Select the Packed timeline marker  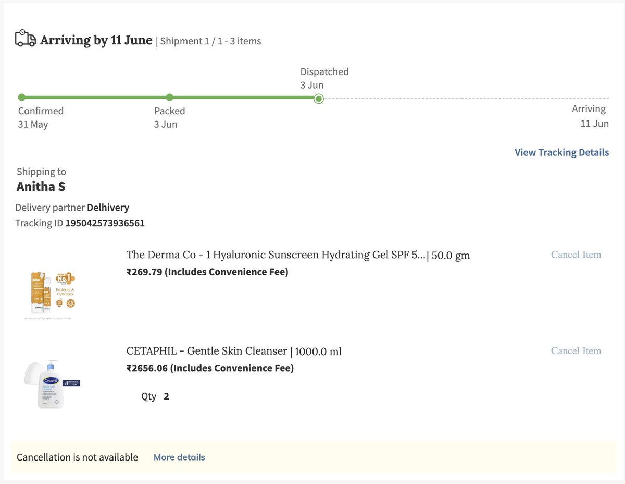[169, 97]
